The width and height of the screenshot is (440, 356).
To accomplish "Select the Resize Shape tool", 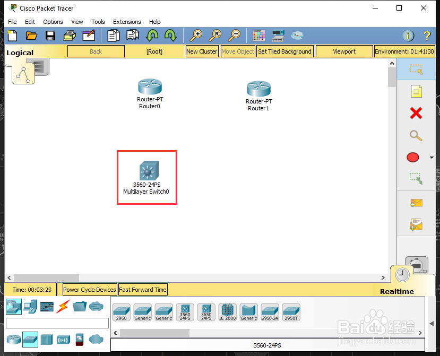I will (x=416, y=179).
